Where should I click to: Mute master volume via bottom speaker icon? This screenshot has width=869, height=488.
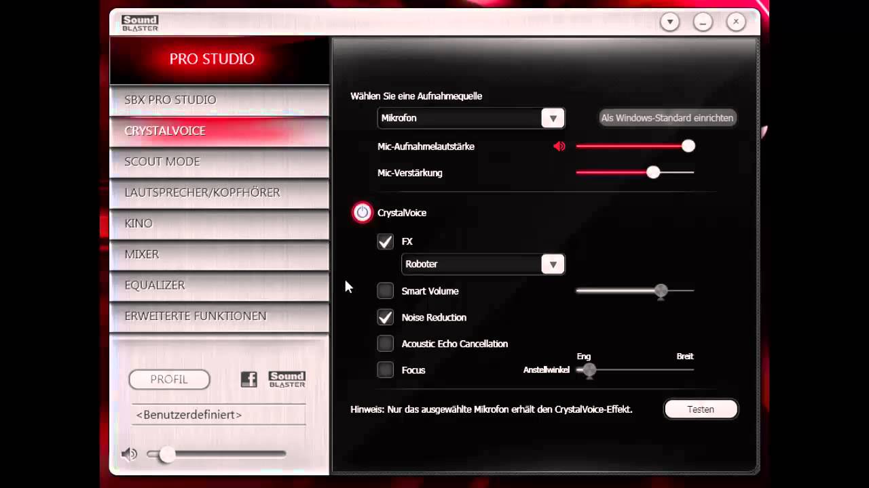(x=129, y=454)
